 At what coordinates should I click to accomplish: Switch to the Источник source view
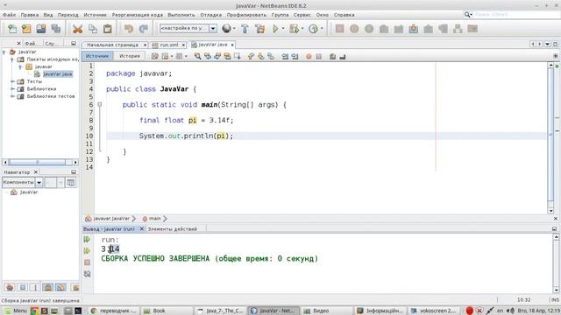click(97, 56)
